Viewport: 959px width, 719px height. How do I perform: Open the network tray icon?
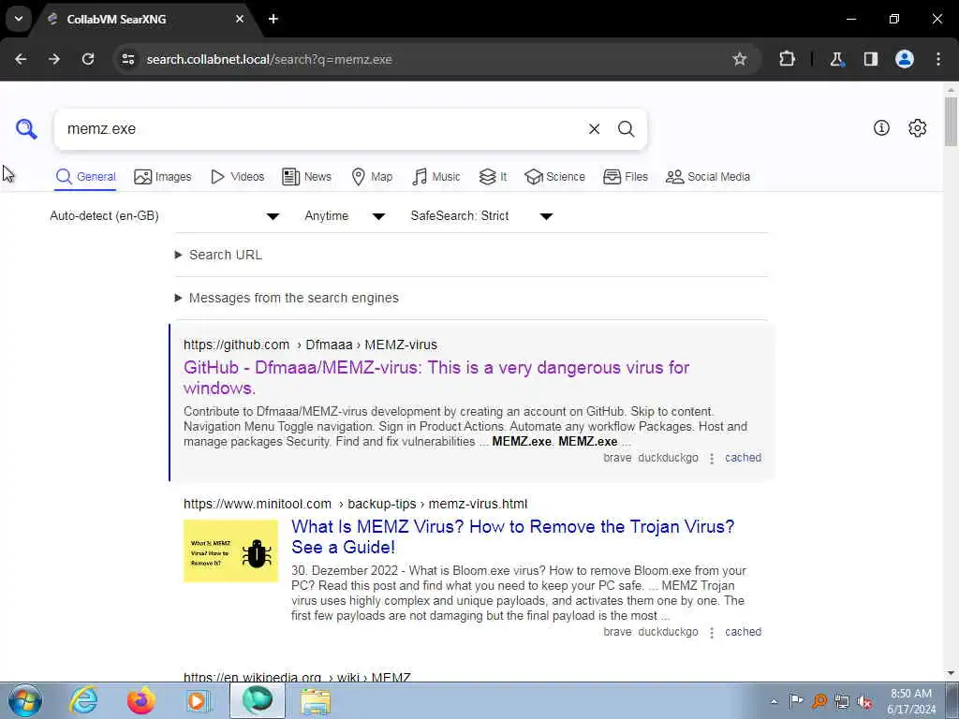842,701
